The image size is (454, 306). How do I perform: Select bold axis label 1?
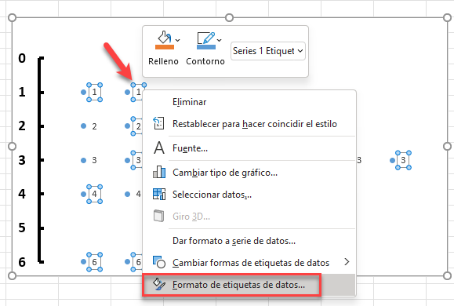click(22, 92)
